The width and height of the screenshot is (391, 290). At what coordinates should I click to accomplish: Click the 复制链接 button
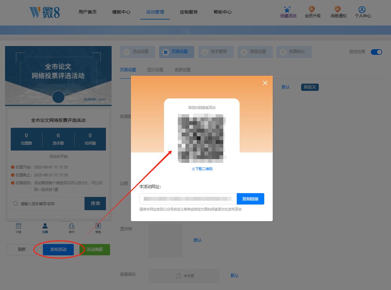[x=251, y=199]
